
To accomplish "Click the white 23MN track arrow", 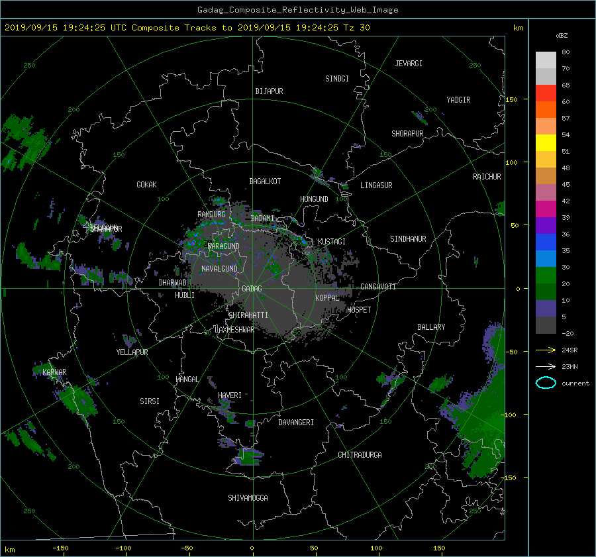I will click(x=546, y=366).
